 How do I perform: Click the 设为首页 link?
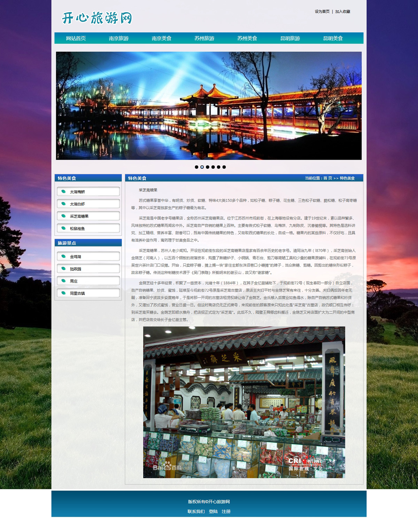click(322, 11)
